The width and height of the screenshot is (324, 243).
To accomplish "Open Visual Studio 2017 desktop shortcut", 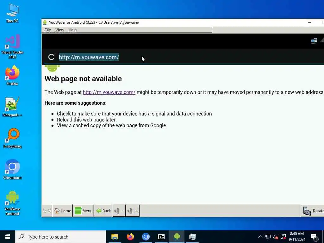I will [x=12, y=47].
